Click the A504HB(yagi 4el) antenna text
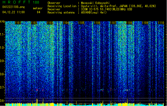The height and width of the screenshot is (106, 167). (94, 12)
